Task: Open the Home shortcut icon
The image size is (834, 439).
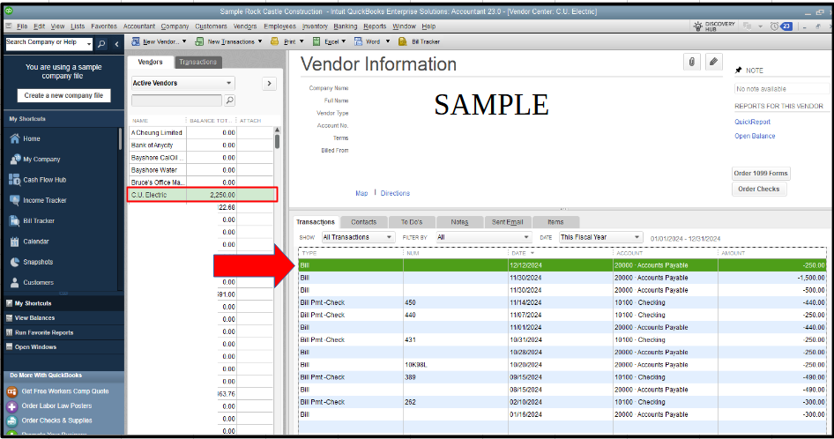Action: (x=15, y=138)
